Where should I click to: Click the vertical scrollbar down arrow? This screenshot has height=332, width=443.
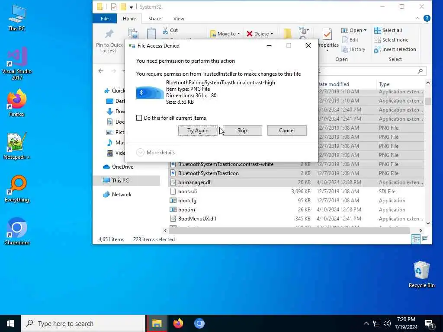428,223
